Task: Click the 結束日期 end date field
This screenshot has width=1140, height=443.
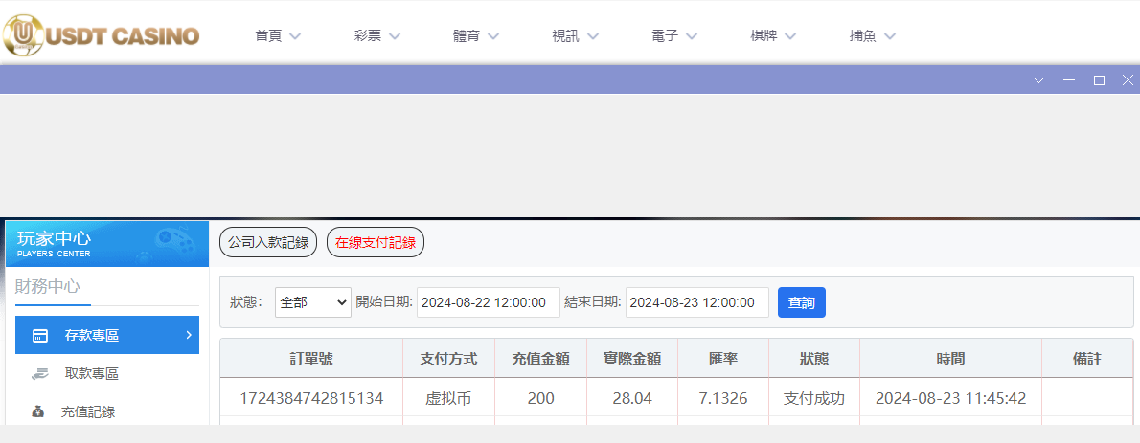Action: (696, 302)
